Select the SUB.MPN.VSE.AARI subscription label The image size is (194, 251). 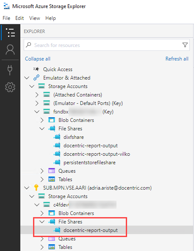(97, 188)
